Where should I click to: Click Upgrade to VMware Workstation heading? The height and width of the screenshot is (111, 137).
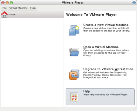[108, 69]
